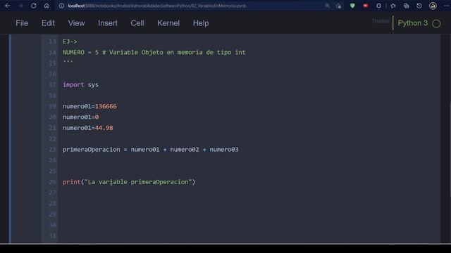Reload the notebook page
This screenshot has width=451, height=253.
point(34,6)
